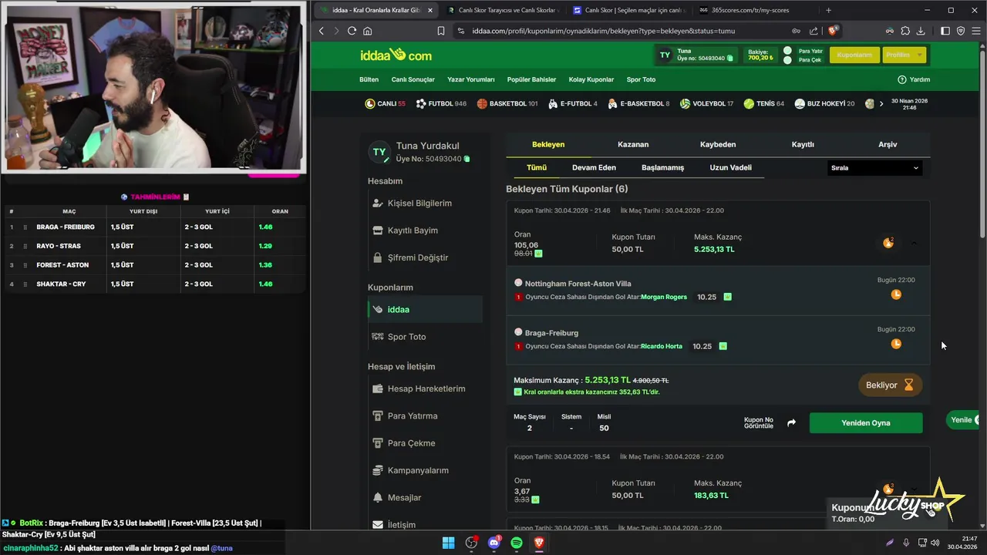The height and width of the screenshot is (555, 987).
Task: Click the iddaa.com logo
Action: 396,55
